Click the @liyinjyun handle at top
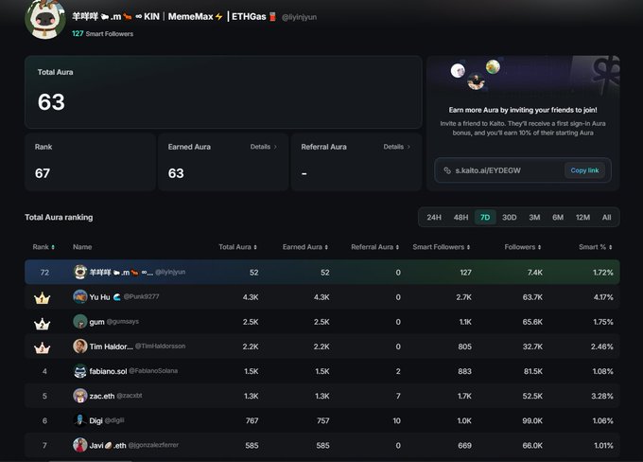This screenshot has width=643, height=462. click(299, 17)
